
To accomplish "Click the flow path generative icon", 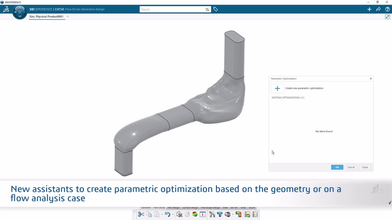I will pos(212,214).
